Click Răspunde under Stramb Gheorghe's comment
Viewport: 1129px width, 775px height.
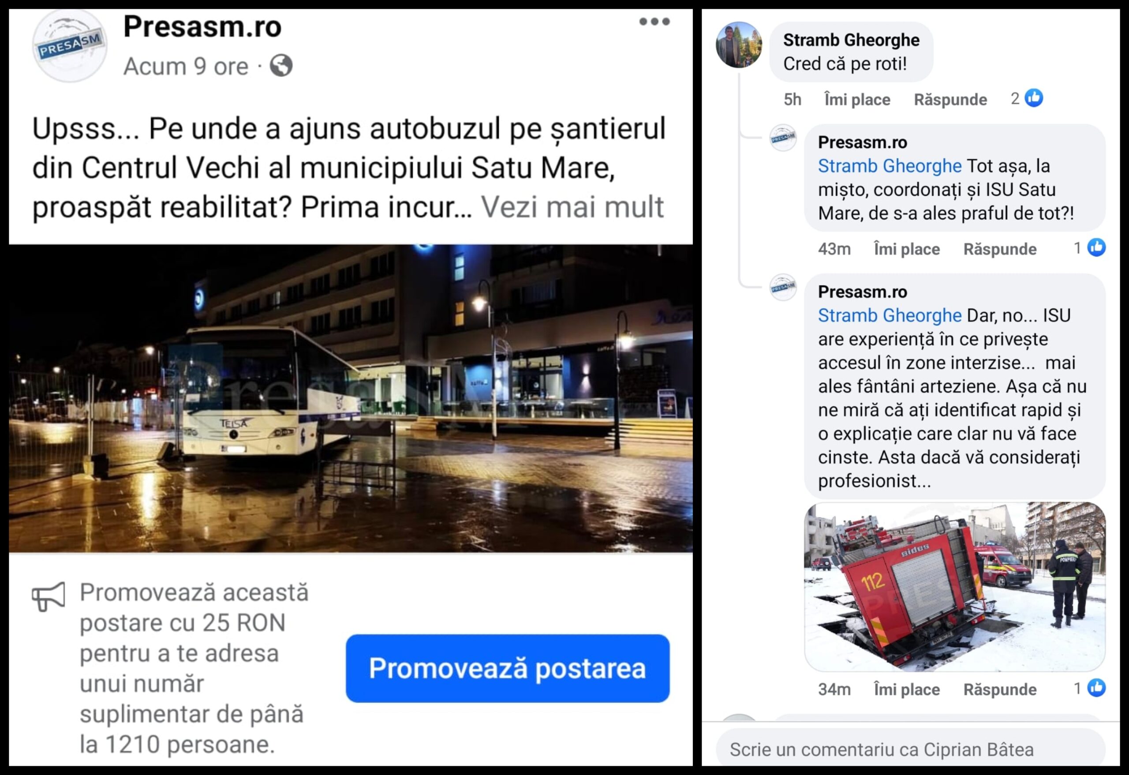pyautogui.click(x=950, y=100)
